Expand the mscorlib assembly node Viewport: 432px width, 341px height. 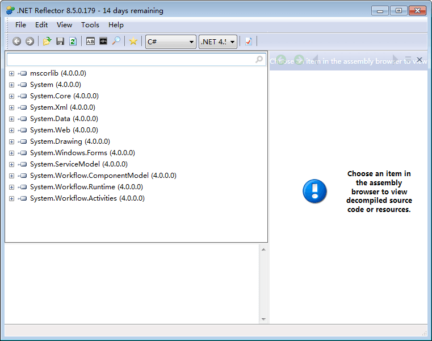tap(11, 73)
